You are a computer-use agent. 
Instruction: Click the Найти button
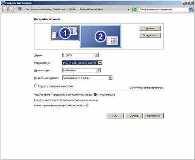click(150, 28)
